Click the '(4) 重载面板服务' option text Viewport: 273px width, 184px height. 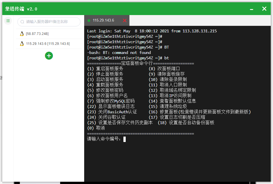(105, 85)
